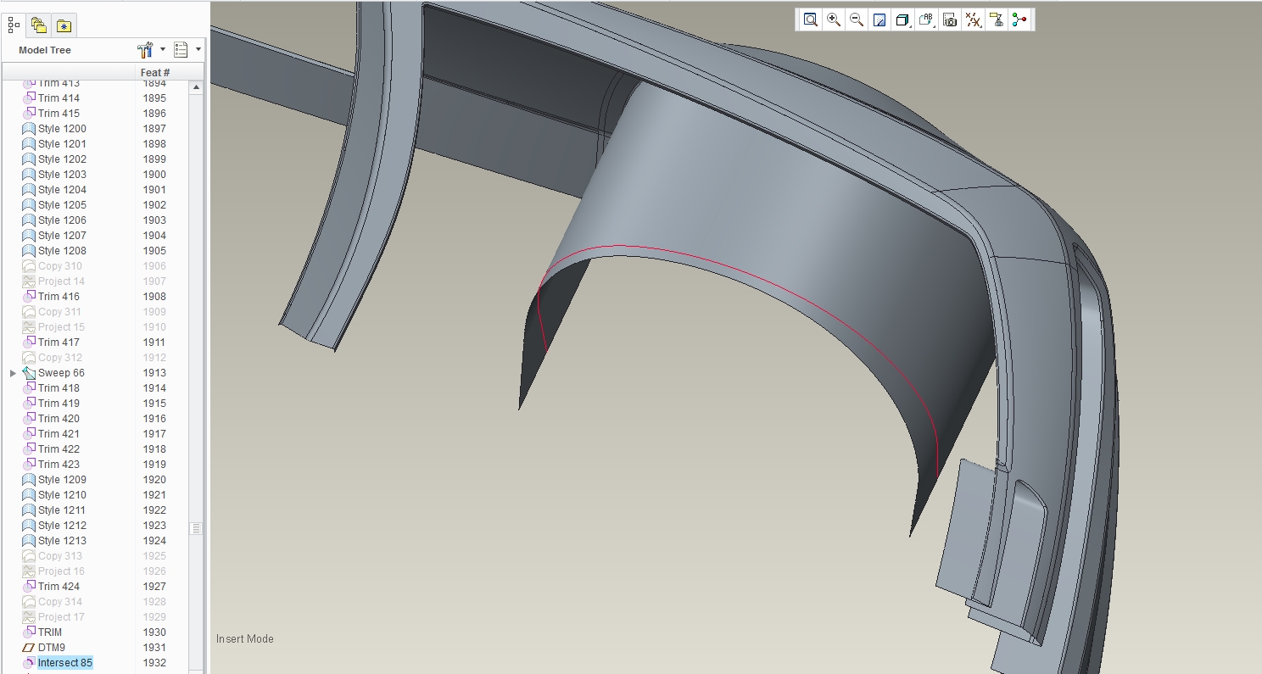This screenshot has height=674, width=1262.
Task: Click the Style 1201 feature icon
Action: click(29, 144)
